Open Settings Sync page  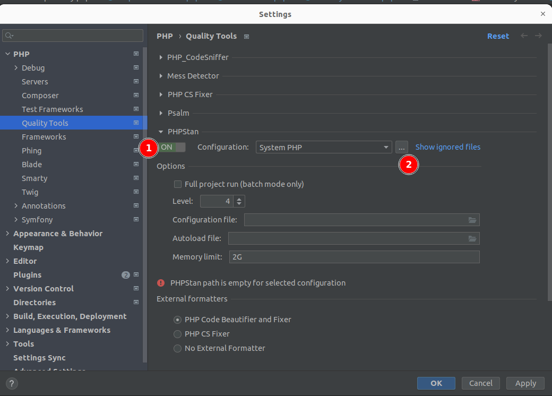pos(39,358)
